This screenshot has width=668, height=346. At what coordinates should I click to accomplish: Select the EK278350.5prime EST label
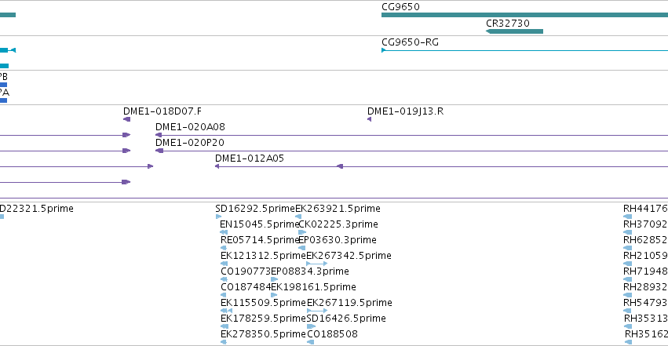[263, 334]
